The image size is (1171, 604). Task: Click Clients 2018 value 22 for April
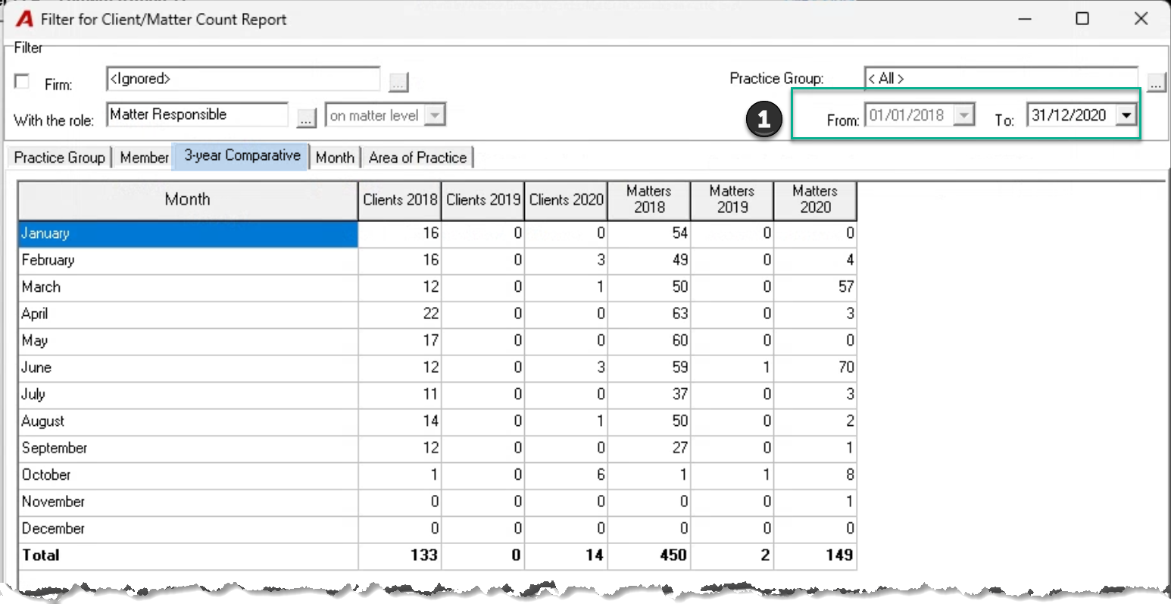pyautogui.click(x=430, y=314)
